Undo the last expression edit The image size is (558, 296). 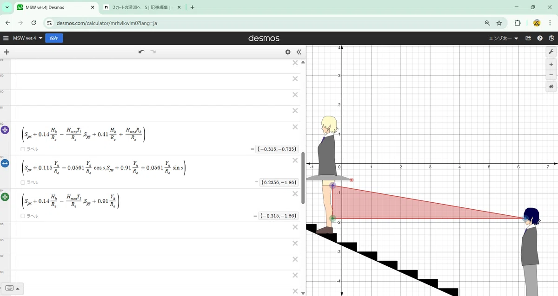(x=141, y=52)
